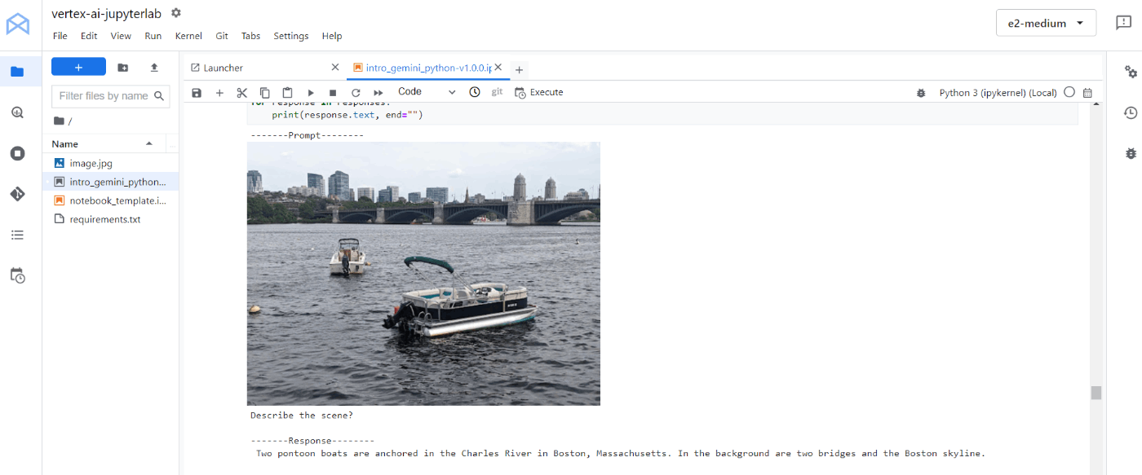Open the cell type Code dropdown
Image resolution: width=1142 pixels, height=475 pixels.
(x=427, y=92)
